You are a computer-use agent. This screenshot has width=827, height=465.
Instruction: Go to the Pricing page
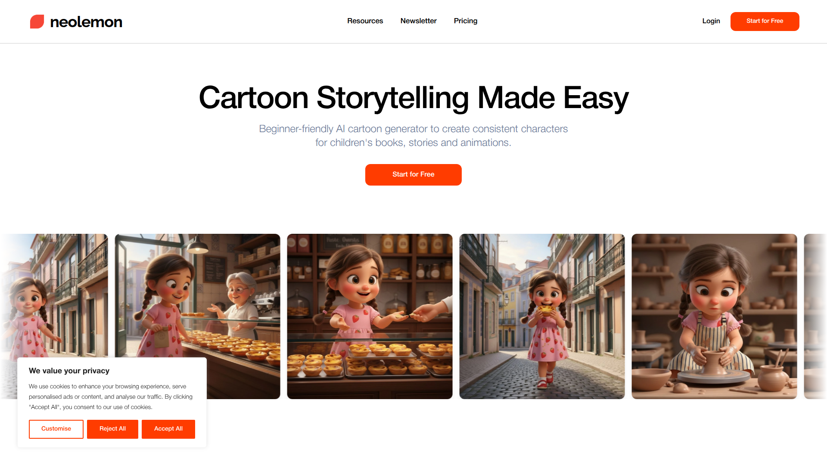click(465, 21)
